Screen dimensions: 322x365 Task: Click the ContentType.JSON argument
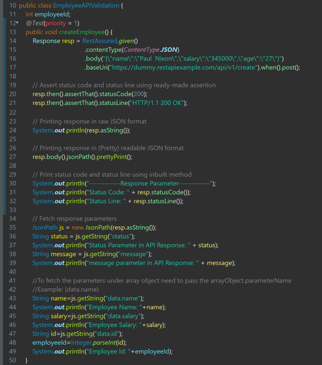(151, 50)
